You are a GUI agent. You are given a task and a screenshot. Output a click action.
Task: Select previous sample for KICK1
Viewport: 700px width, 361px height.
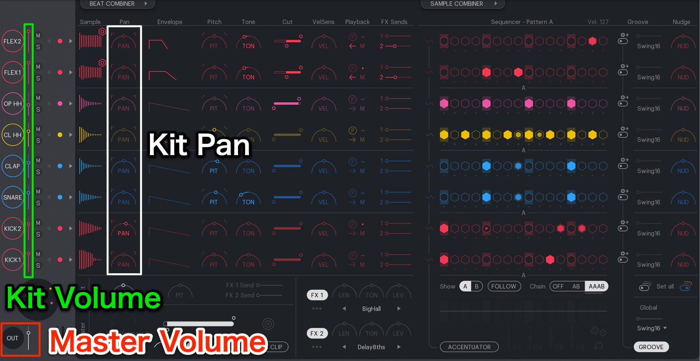[x=49, y=260]
